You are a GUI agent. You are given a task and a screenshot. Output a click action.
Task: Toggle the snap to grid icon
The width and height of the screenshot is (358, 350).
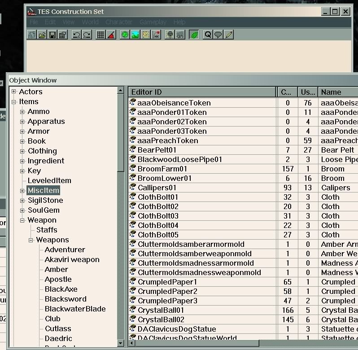coord(100,35)
